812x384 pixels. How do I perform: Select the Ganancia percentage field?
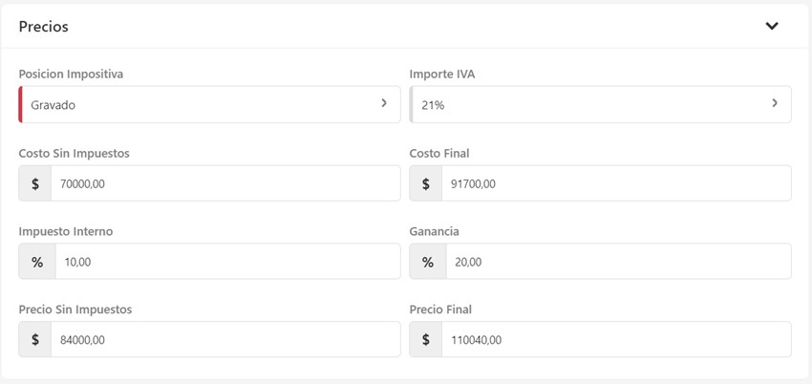coord(618,262)
